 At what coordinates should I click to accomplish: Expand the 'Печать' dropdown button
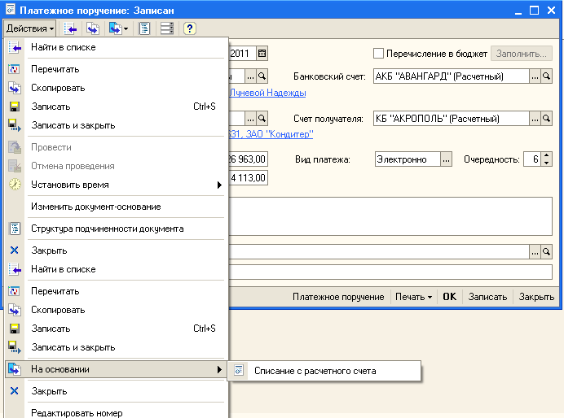tap(414, 297)
